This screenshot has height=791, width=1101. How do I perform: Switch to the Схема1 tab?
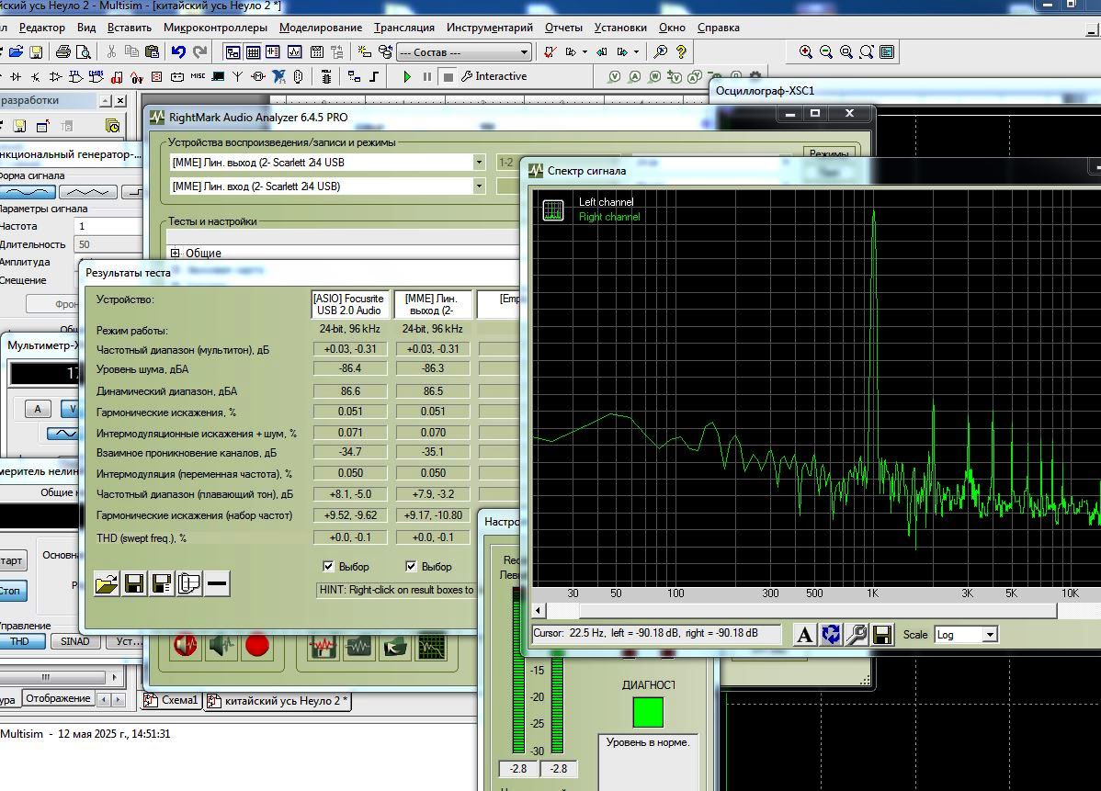click(172, 700)
